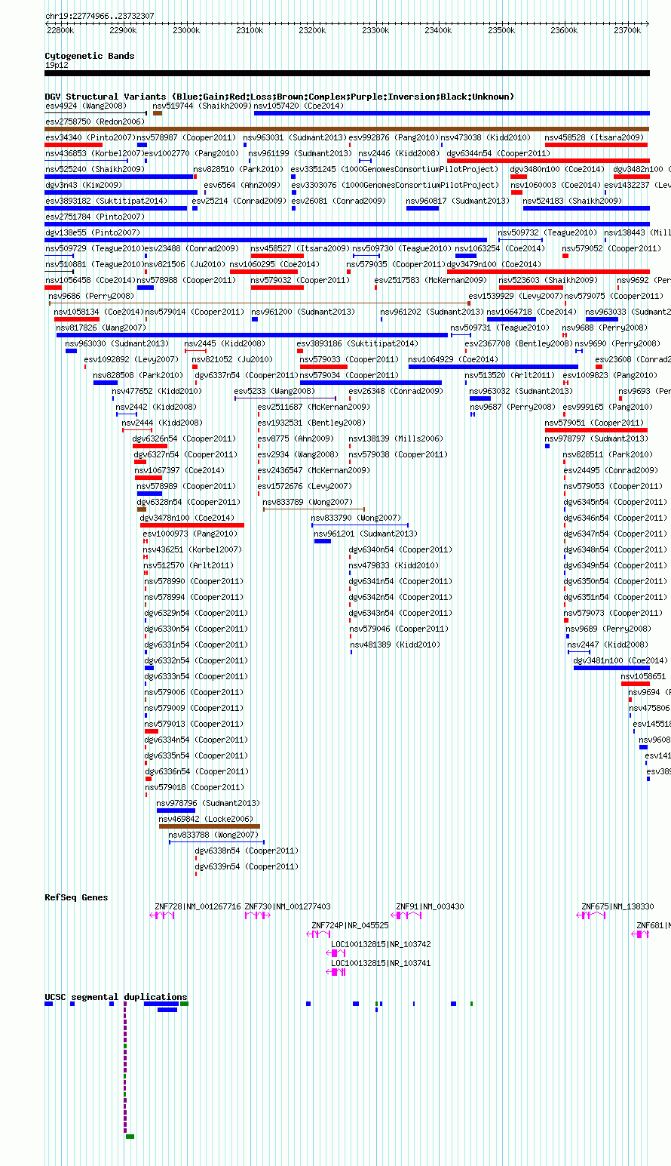Select variant esv4924 (Wang2008)
The image size is (671, 1166).
86,106
